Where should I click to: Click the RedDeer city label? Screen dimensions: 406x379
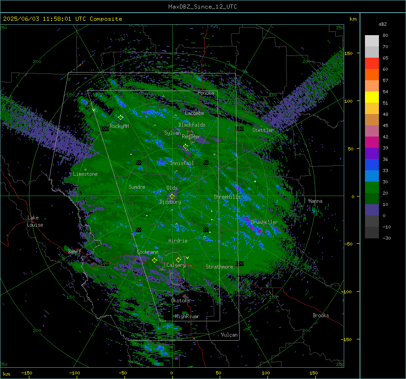click(x=191, y=137)
